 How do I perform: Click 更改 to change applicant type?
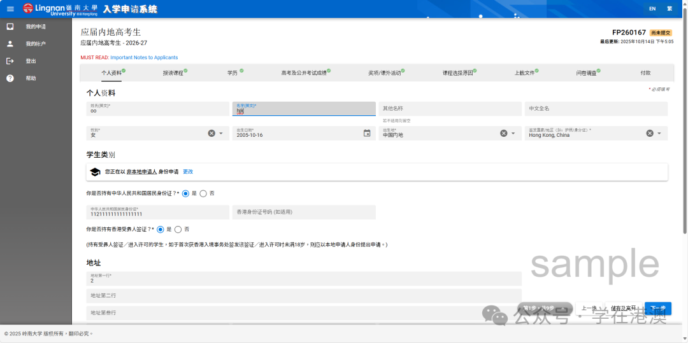point(188,172)
